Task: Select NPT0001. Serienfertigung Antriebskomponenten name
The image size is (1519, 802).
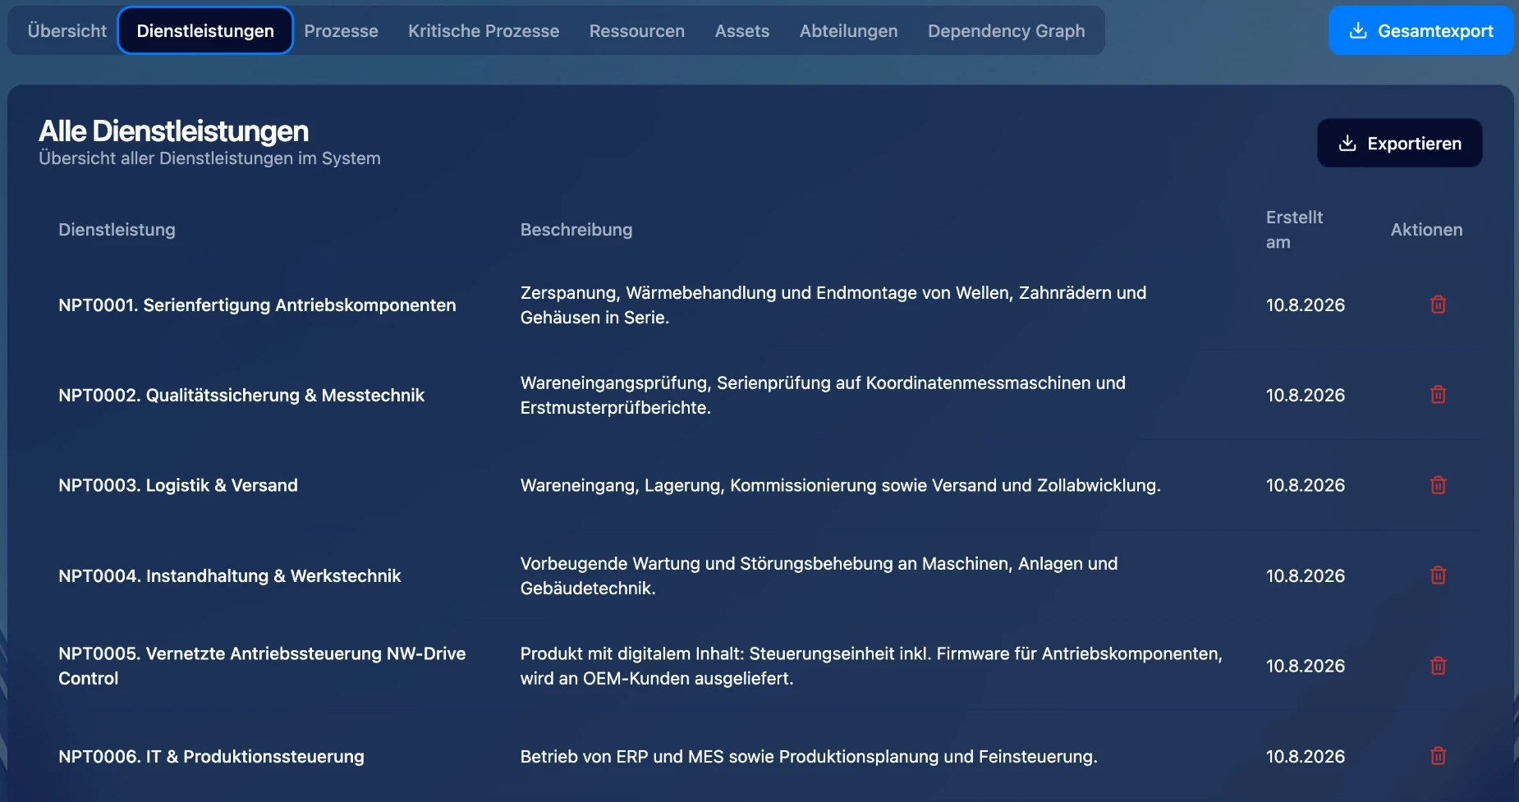Action: click(257, 305)
